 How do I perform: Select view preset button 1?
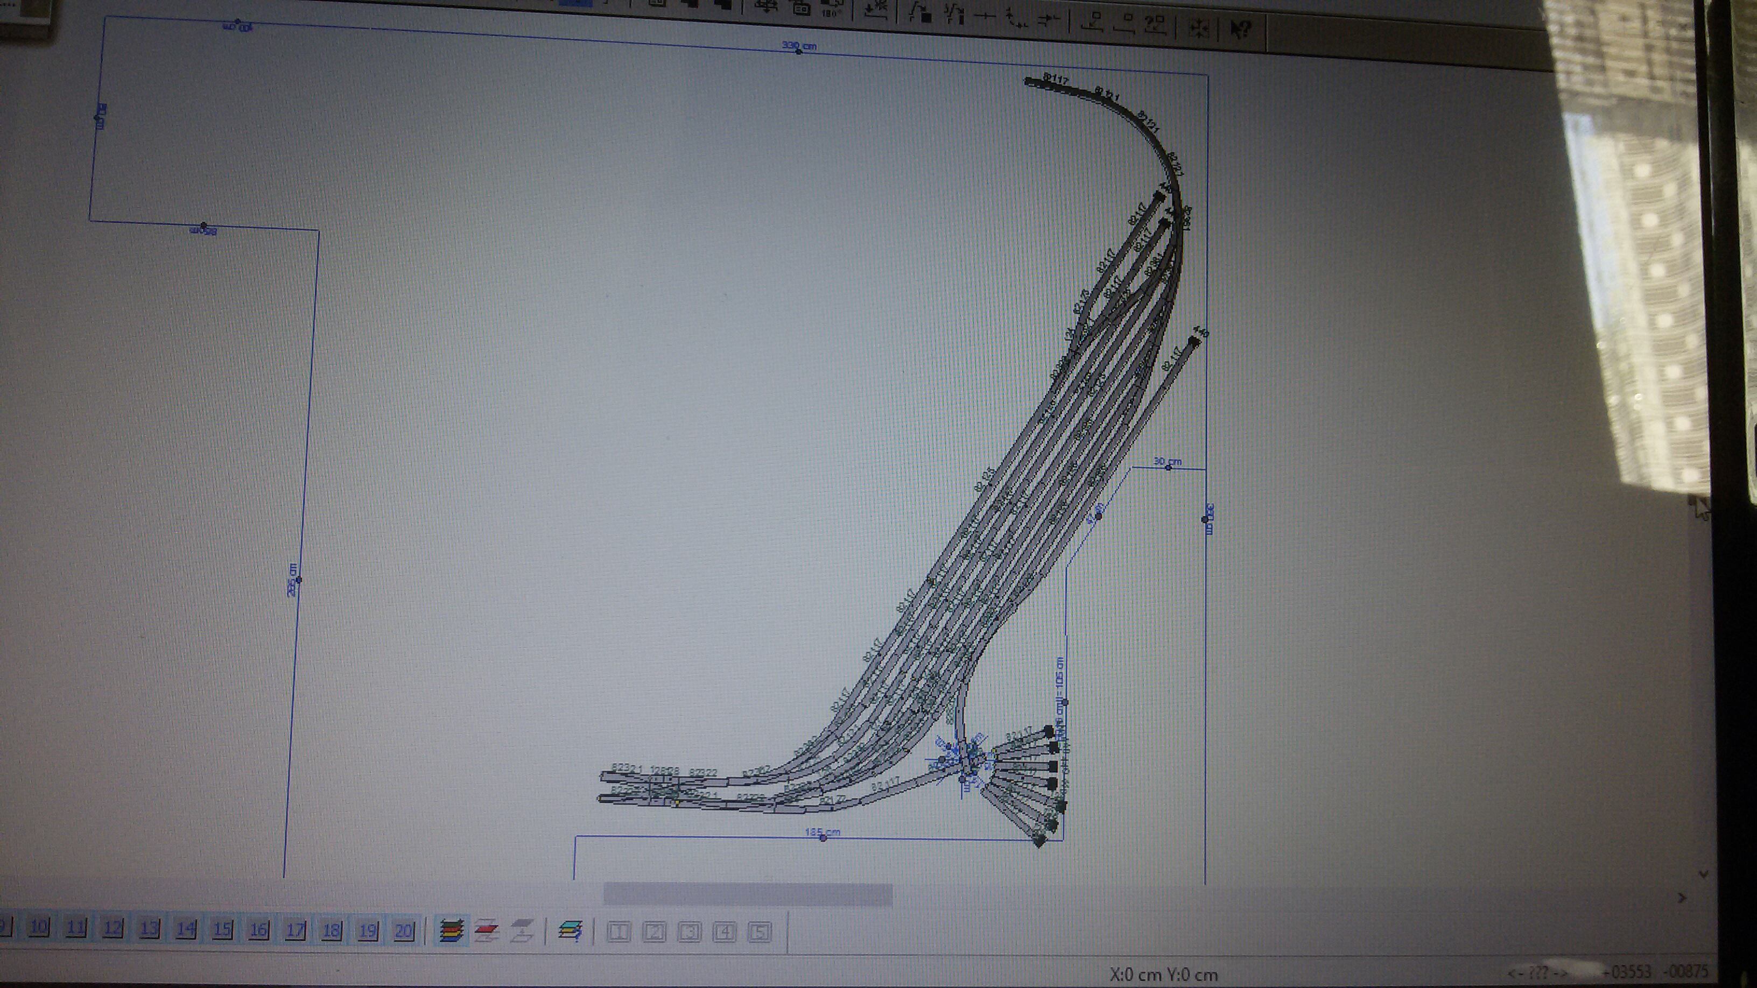(x=619, y=931)
